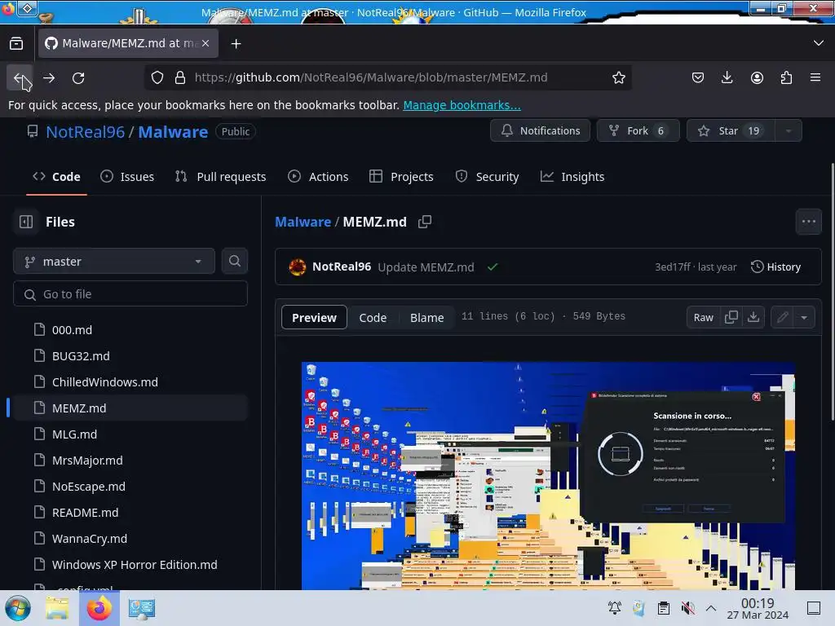Open a new tab with plus button
Image resolution: width=835 pixels, height=626 pixels.
[236, 44]
